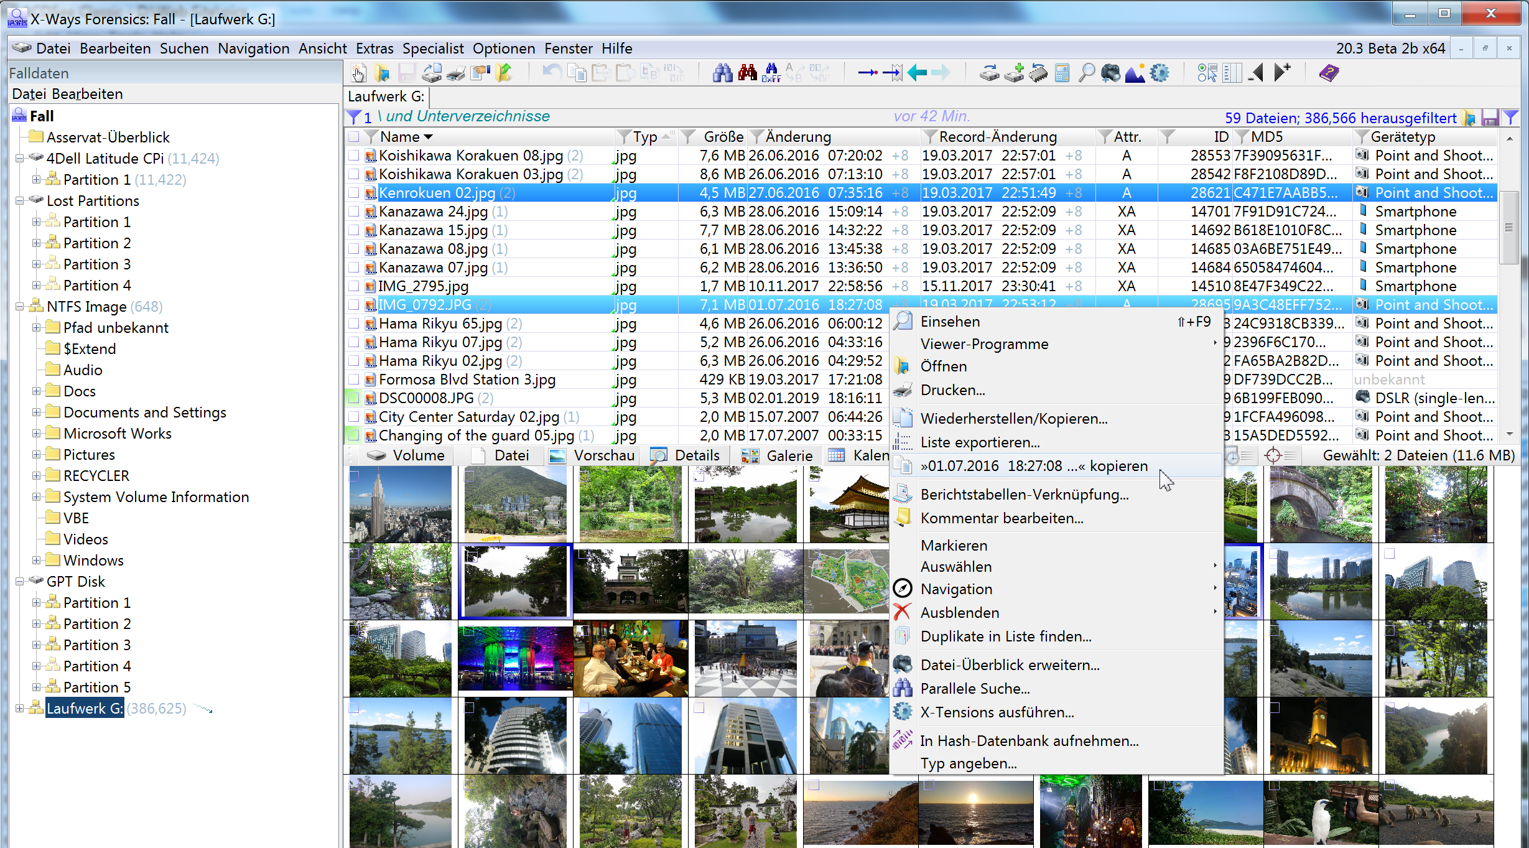Click the colorful nightclub gallery thumbnail
This screenshot has width=1529, height=848.
tap(515, 658)
